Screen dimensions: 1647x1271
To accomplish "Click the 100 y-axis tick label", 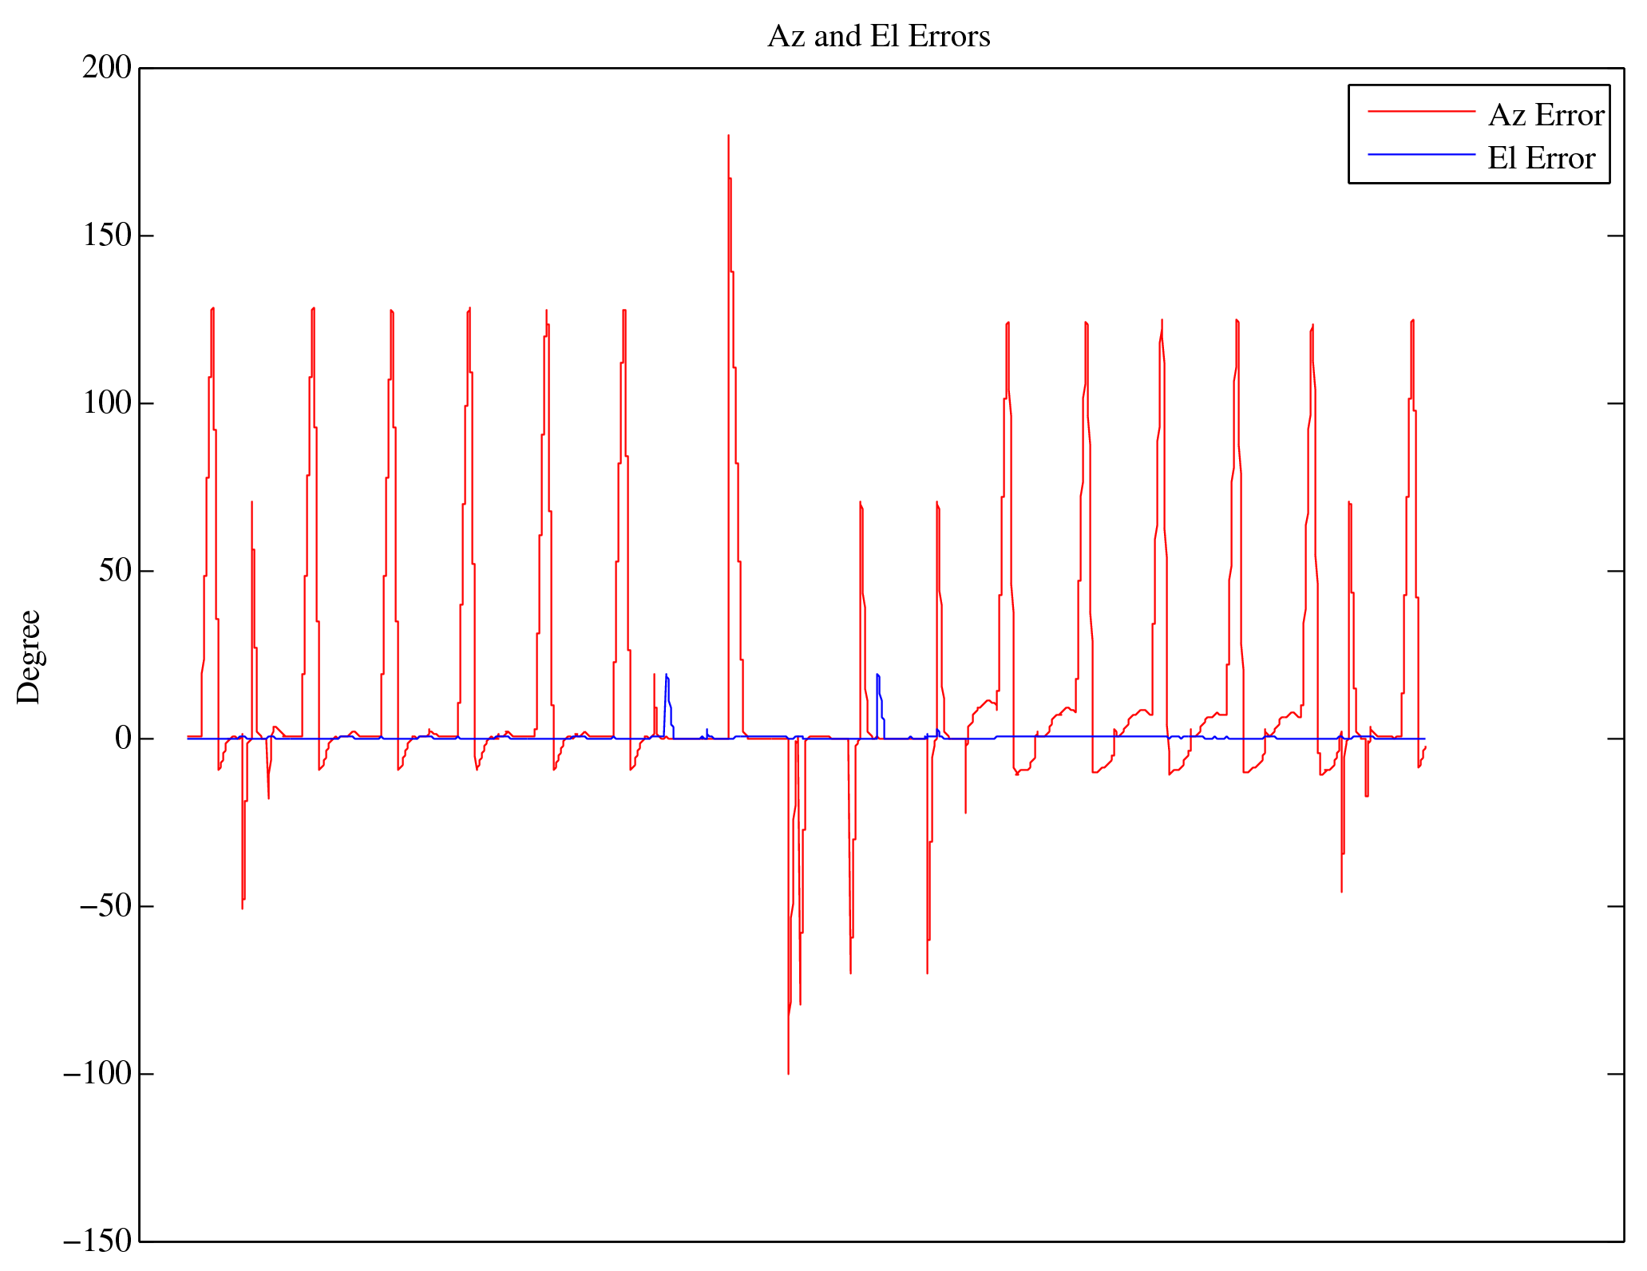I will click(106, 403).
